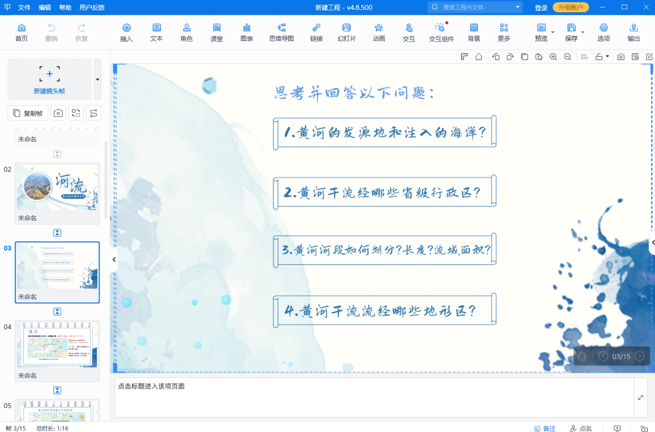Expand the right side panel
Viewport: 655px width, 432px height.
pos(653,243)
